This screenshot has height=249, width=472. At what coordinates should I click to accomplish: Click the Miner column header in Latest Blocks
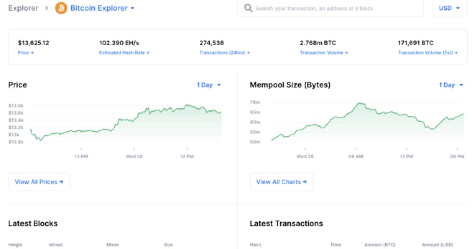(x=112, y=245)
